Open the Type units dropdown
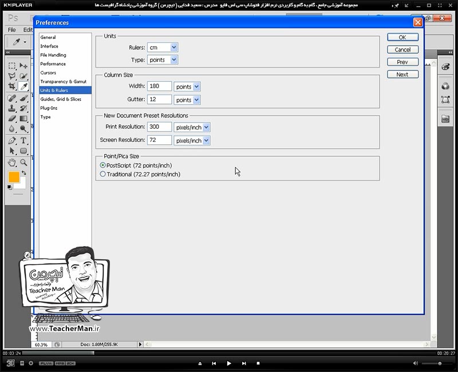Screen dimensions: 458x372 click(174, 60)
